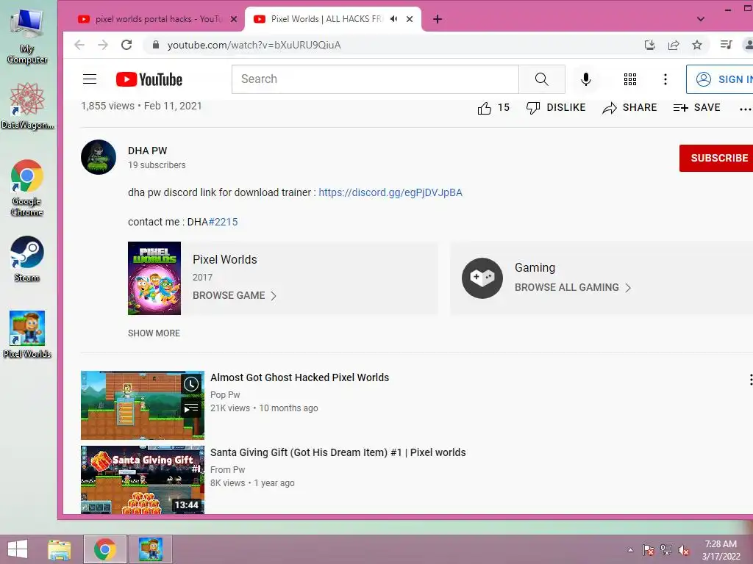Click the Chrome address bar URL
Image resolution: width=753 pixels, height=564 pixels.
[x=254, y=45]
